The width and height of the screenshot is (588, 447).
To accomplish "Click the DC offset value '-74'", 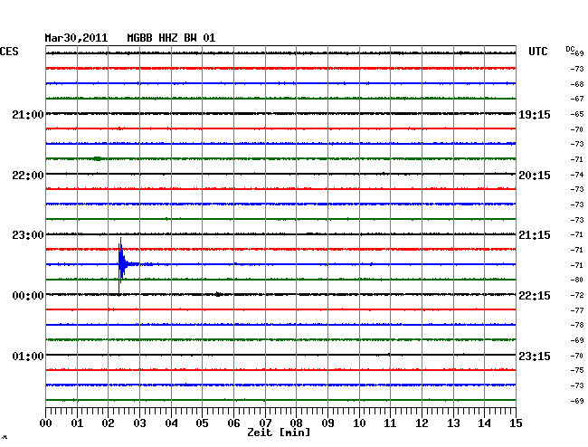I will 577,175.
